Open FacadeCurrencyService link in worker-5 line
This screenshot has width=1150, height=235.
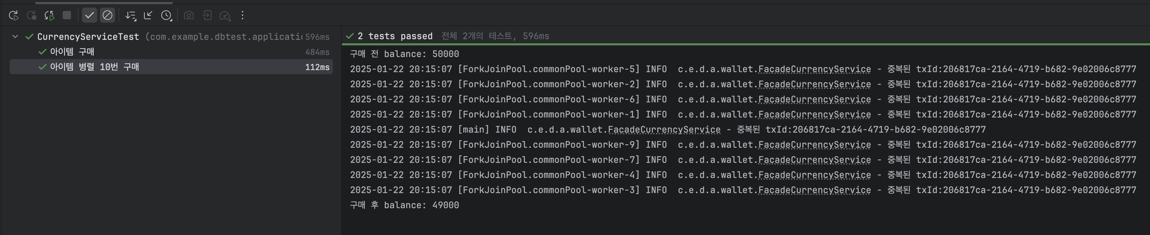pos(814,69)
